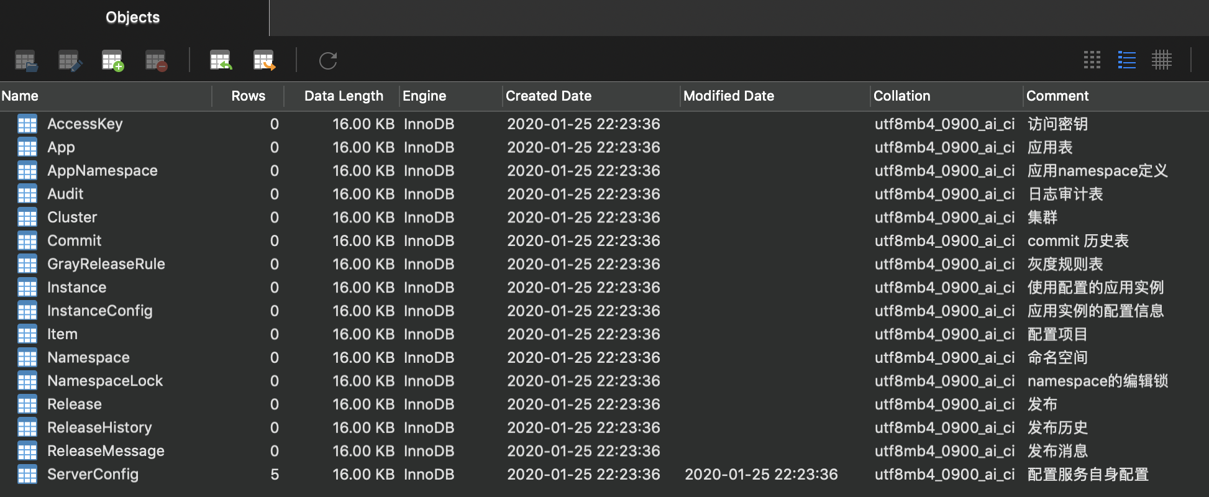
Task: Click the Created Date column header
Action: [x=549, y=96]
